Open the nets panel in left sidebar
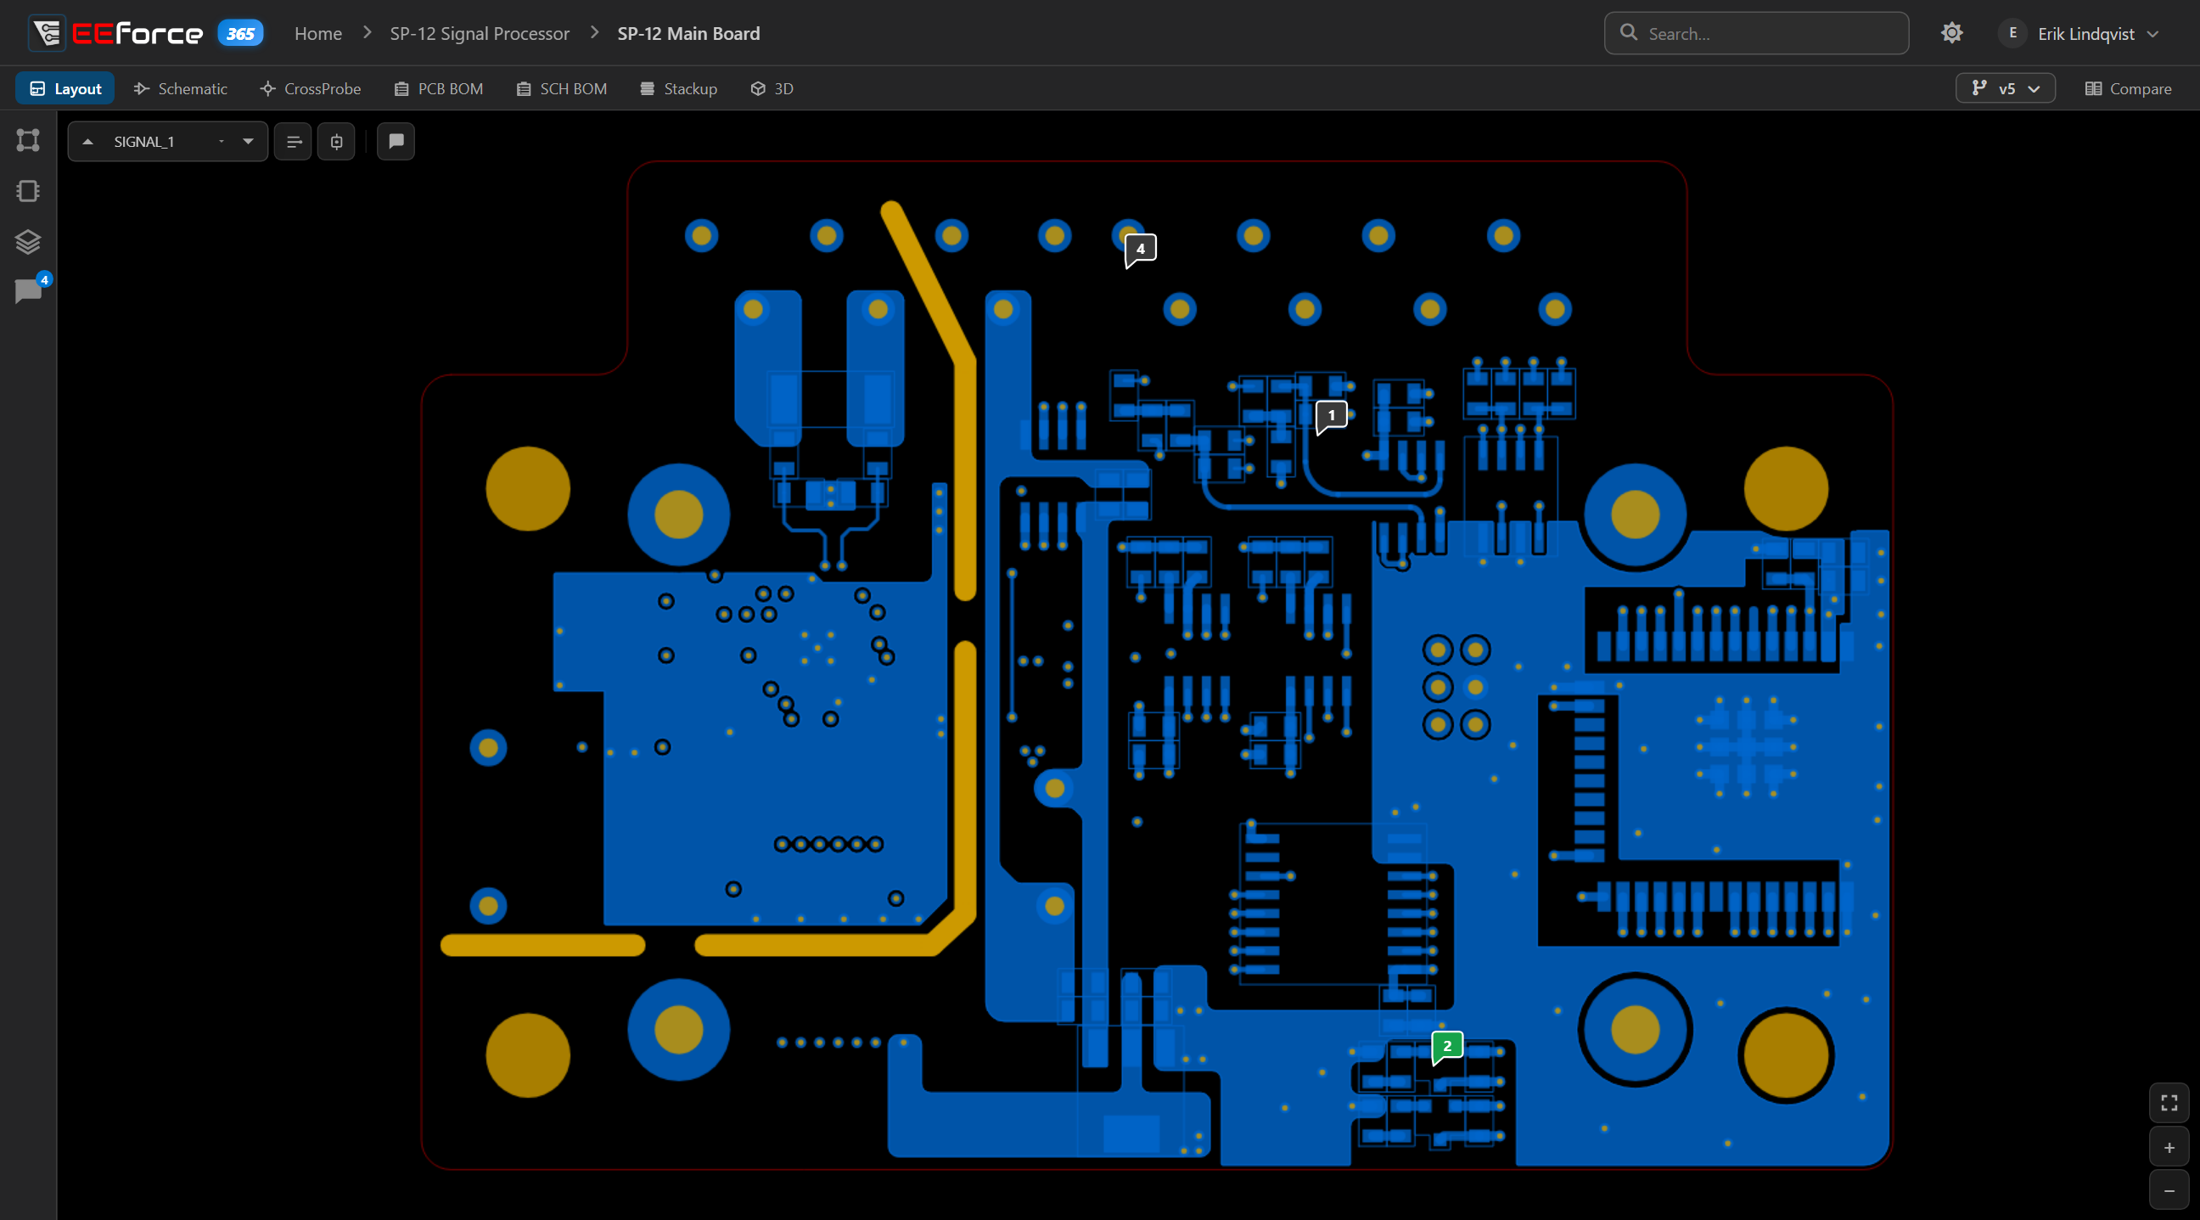 [28, 140]
